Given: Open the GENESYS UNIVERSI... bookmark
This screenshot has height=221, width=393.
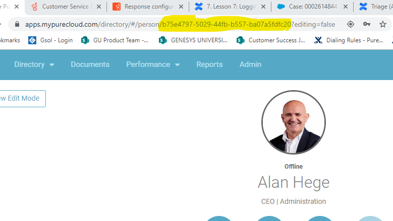Looking at the screenshot, I should pos(193,40).
